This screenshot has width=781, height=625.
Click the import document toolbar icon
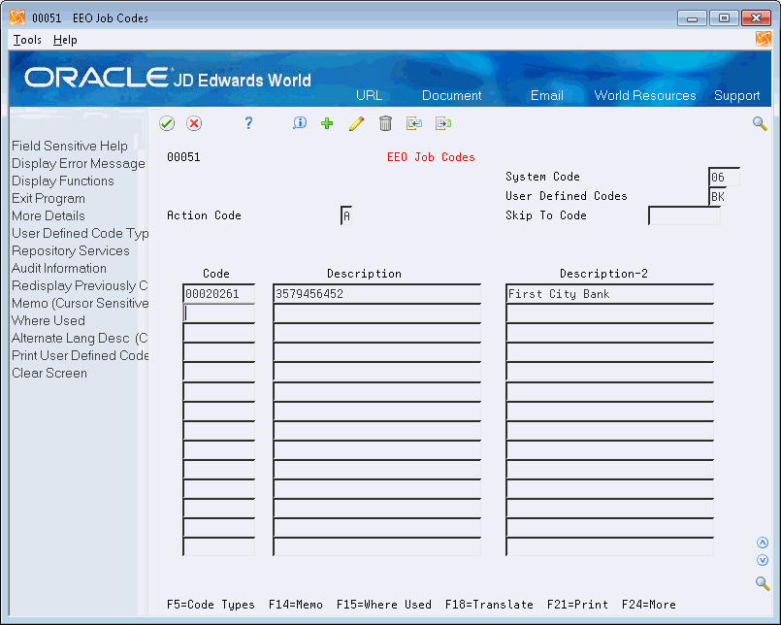pyautogui.click(x=414, y=123)
